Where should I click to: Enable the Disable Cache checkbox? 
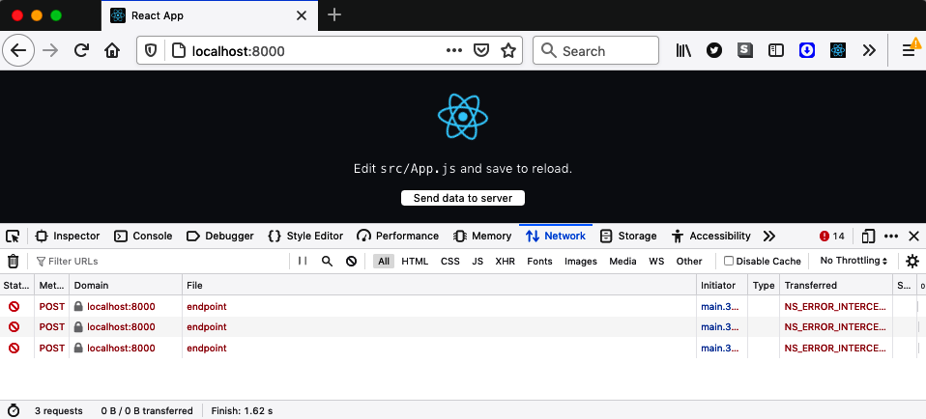point(729,261)
